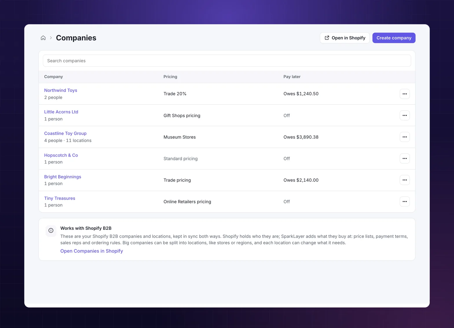Viewport: 454px width, 328px height.
Task: Click the '2 people' text under Northwind Toys
Action: pyautogui.click(x=53, y=97)
